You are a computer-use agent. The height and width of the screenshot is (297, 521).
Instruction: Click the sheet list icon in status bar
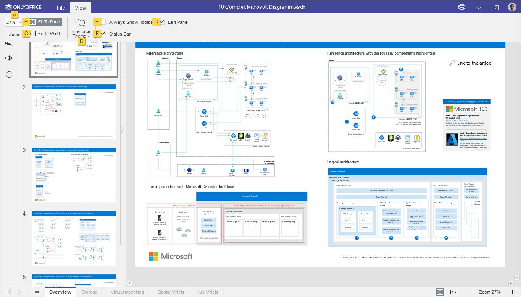37,292
